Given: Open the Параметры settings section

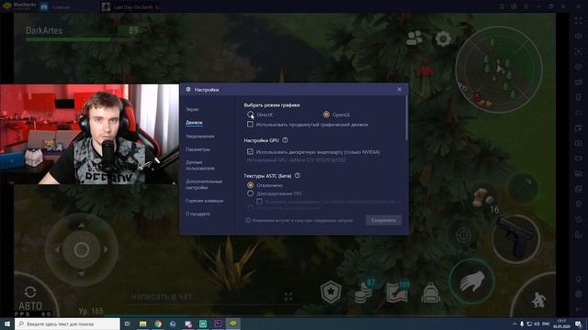Looking at the screenshot, I should [x=198, y=149].
